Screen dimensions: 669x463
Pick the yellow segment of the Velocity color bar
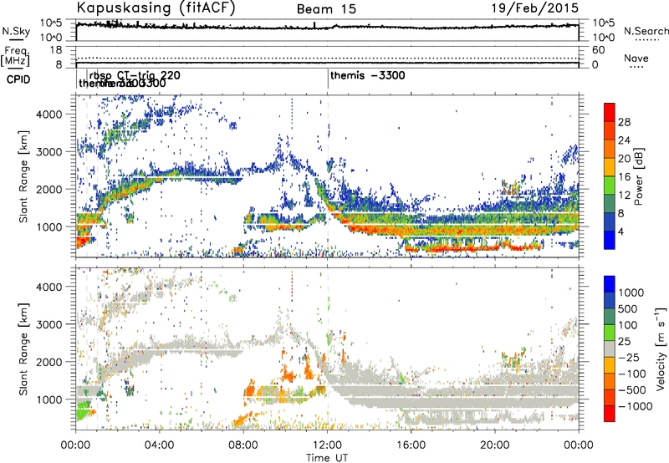(610, 364)
